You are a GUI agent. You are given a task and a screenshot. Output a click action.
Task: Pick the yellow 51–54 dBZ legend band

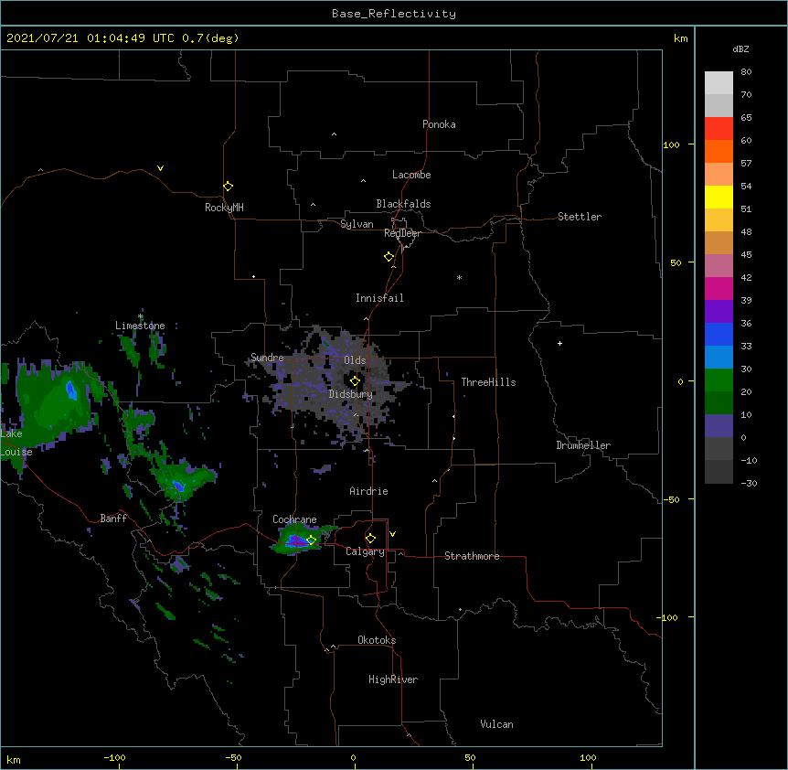(x=719, y=197)
